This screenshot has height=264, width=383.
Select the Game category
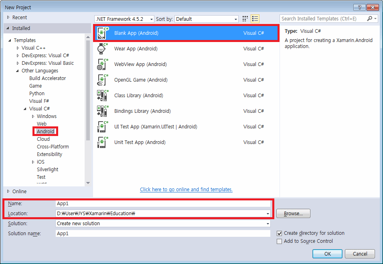tap(35, 86)
